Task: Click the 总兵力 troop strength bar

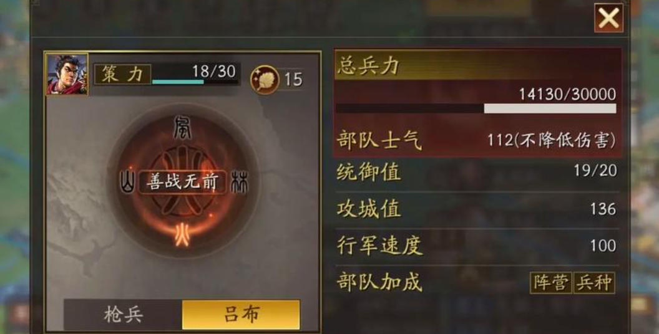Action: point(476,108)
